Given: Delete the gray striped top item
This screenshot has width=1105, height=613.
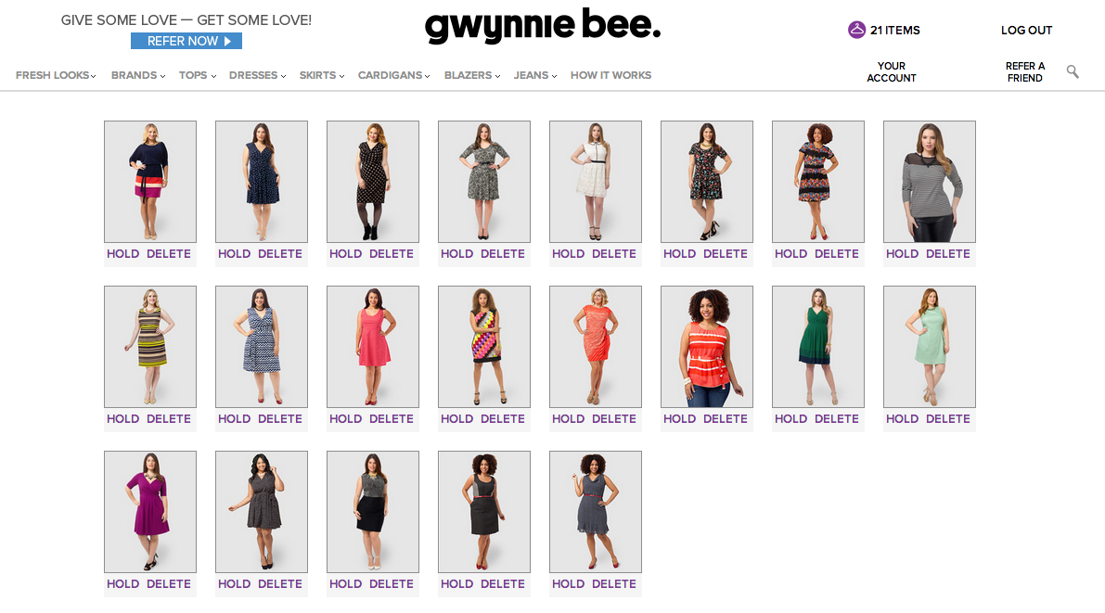Looking at the screenshot, I should pyautogui.click(x=948, y=254).
